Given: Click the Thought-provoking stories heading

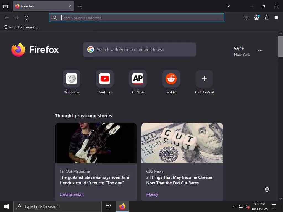Looking at the screenshot, I should coord(83,116).
